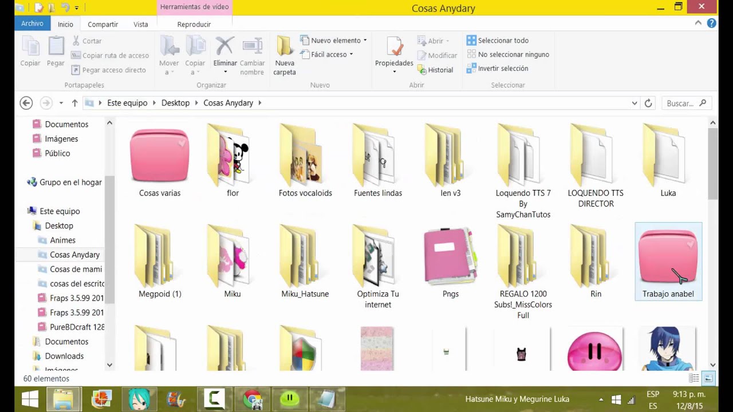Select the Megpoid (1) folder
The image size is (733, 412).
pos(160,262)
